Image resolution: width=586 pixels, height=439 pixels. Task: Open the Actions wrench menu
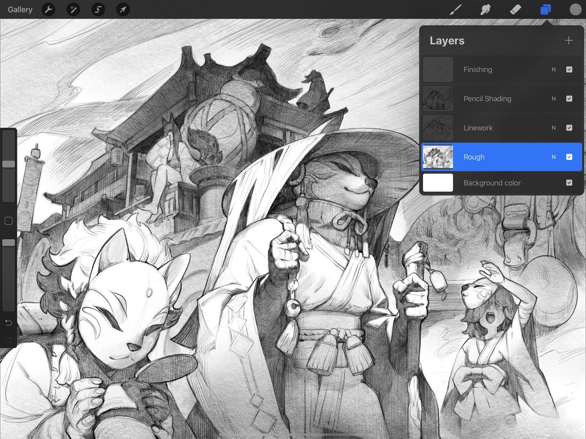pos(48,9)
